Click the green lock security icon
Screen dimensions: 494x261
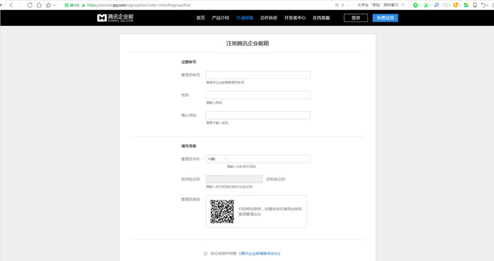(83, 5)
